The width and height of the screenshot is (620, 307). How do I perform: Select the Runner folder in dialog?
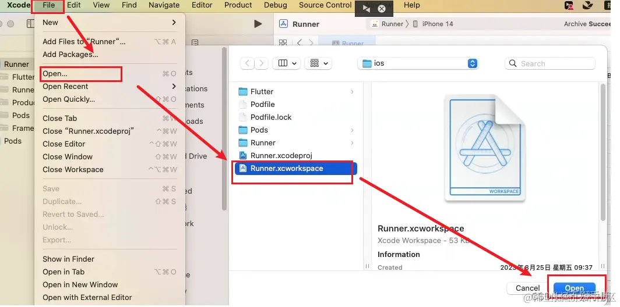coord(296,142)
